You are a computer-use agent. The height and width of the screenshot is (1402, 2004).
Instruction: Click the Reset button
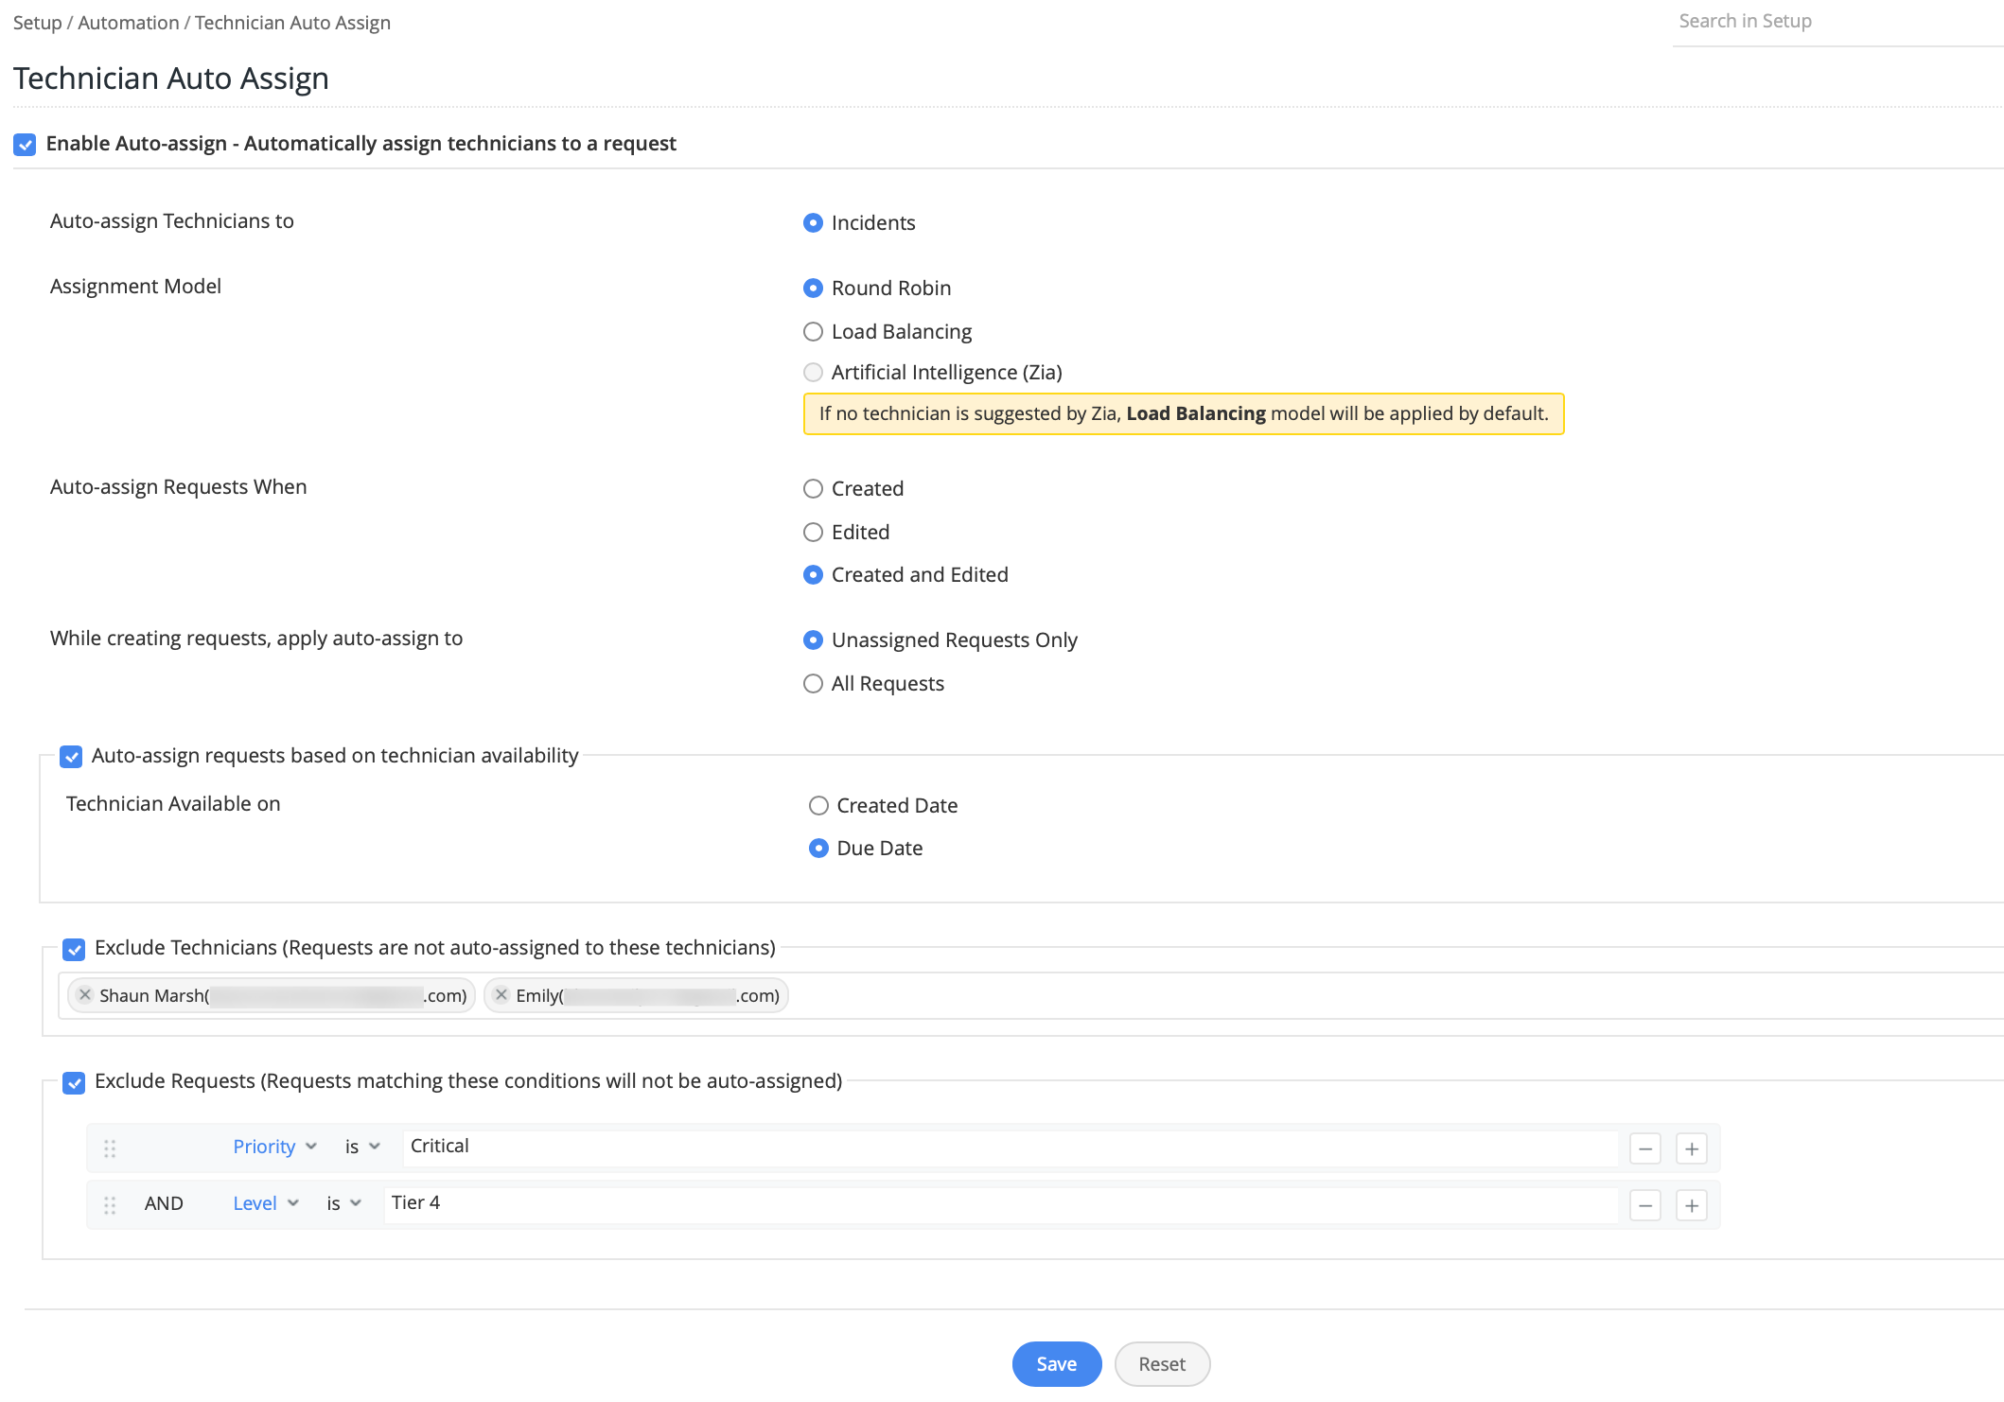[1161, 1364]
